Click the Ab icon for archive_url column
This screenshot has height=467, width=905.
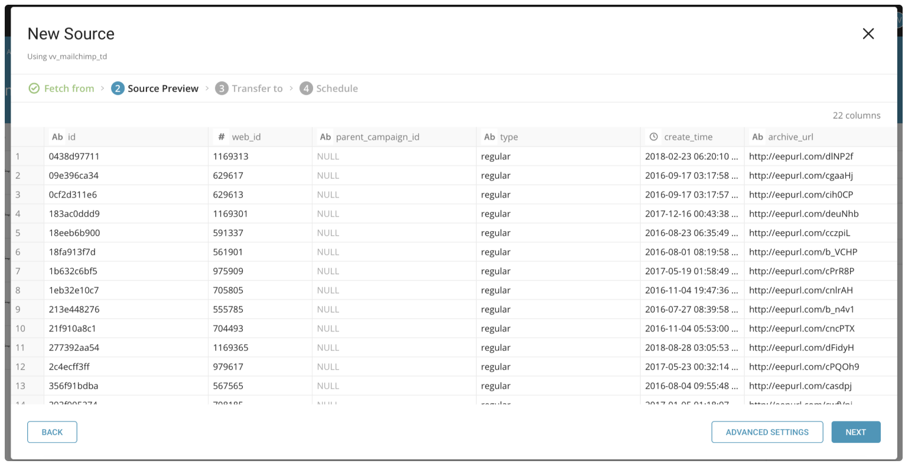click(757, 137)
